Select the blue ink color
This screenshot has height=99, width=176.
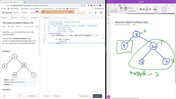coord(144,9)
